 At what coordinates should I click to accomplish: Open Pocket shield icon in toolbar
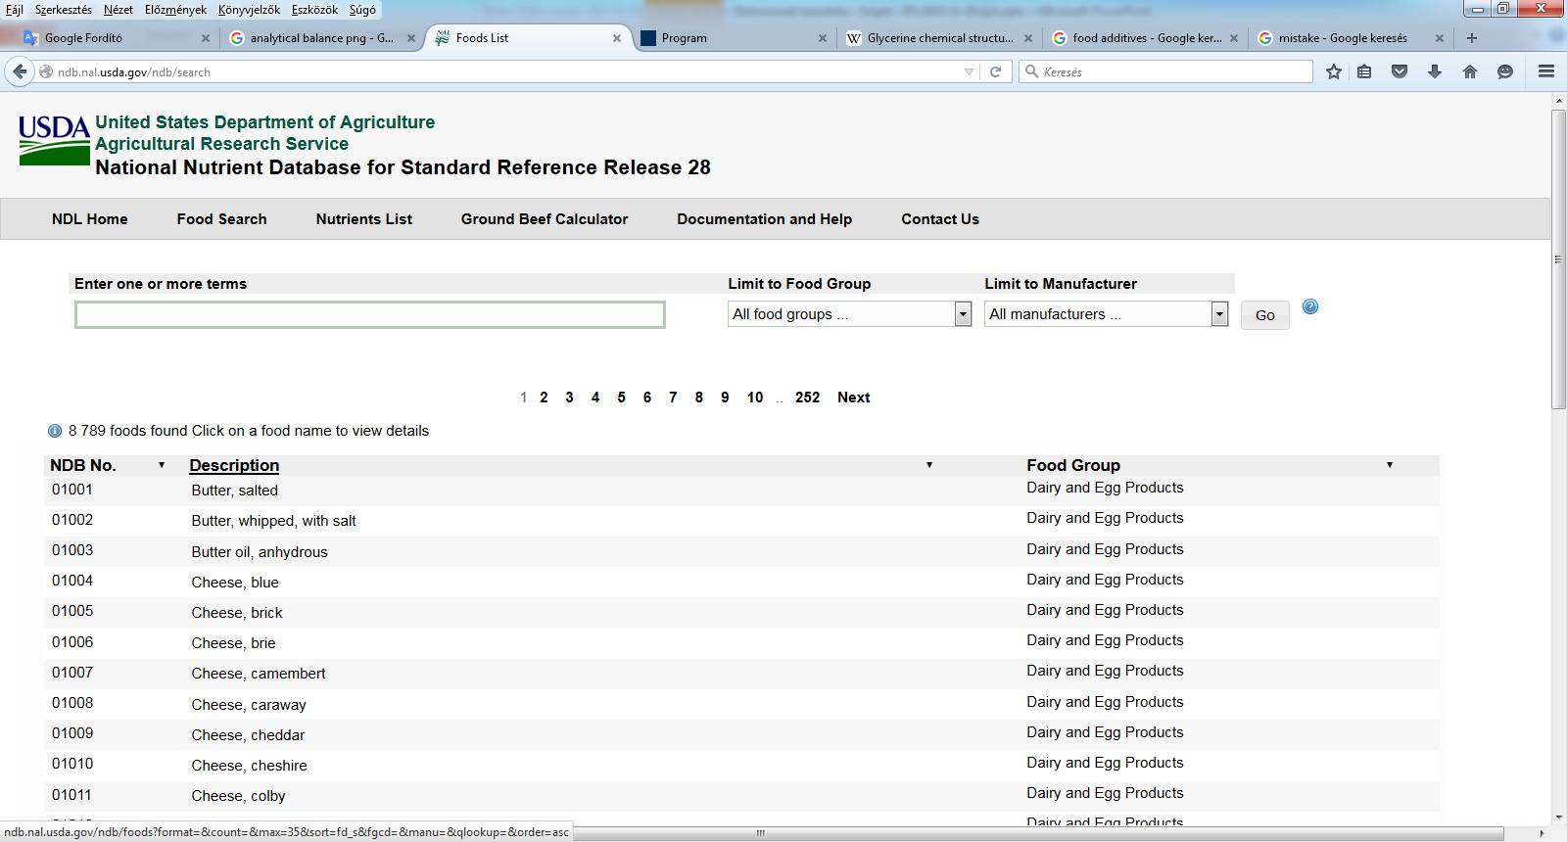[x=1400, y=71]
